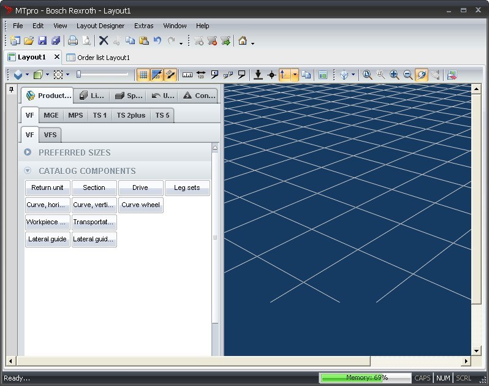Click the drop-to-floor down arrow icon
Screen dimensions: 489x386
coord(258,75)
